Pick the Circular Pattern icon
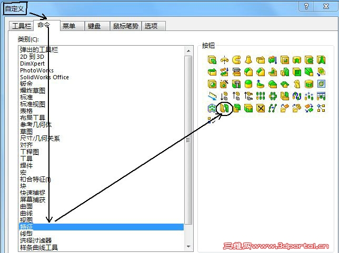339x253 pixels. click(273, 96)
